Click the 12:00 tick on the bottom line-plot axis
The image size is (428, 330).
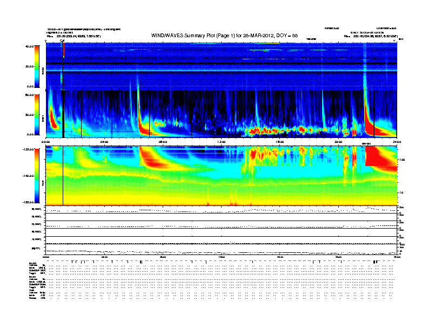pyautogui.click(x=221, y=257)
